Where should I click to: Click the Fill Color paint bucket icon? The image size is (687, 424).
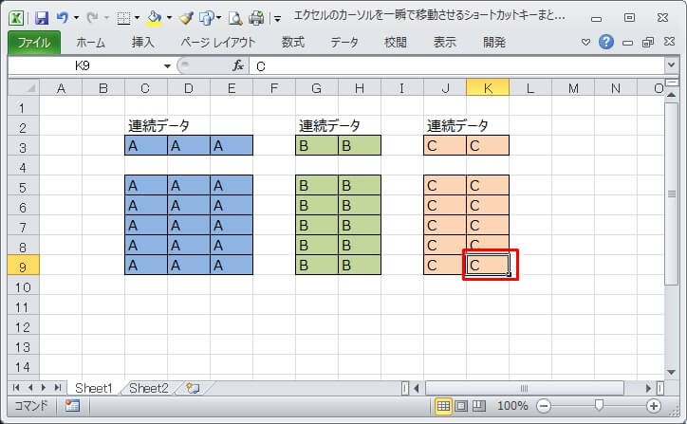pos(154,18)
